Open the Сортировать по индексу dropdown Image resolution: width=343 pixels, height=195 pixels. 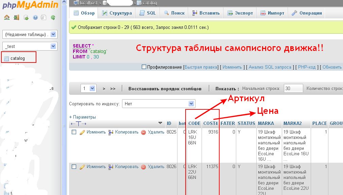(159, 104)
